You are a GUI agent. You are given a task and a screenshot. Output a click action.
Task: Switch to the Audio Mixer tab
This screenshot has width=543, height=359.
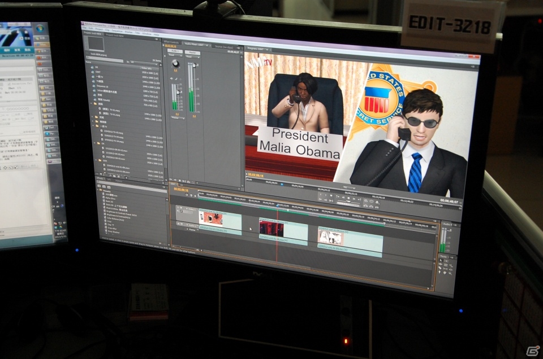click(x=194, y=45)
